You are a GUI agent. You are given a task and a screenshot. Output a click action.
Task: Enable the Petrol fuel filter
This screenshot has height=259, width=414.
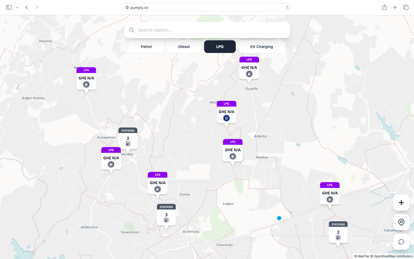coord(146,46)
